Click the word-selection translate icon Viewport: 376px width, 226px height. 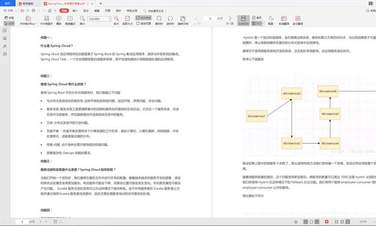point(284,21)
